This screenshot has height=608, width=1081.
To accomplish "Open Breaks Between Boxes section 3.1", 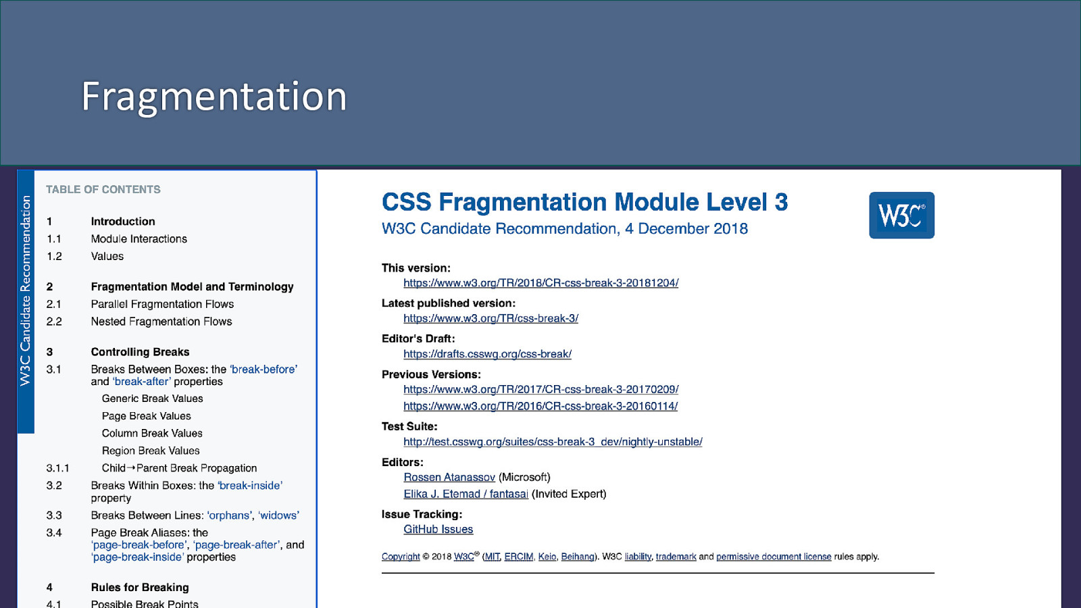I will [195, 376].
